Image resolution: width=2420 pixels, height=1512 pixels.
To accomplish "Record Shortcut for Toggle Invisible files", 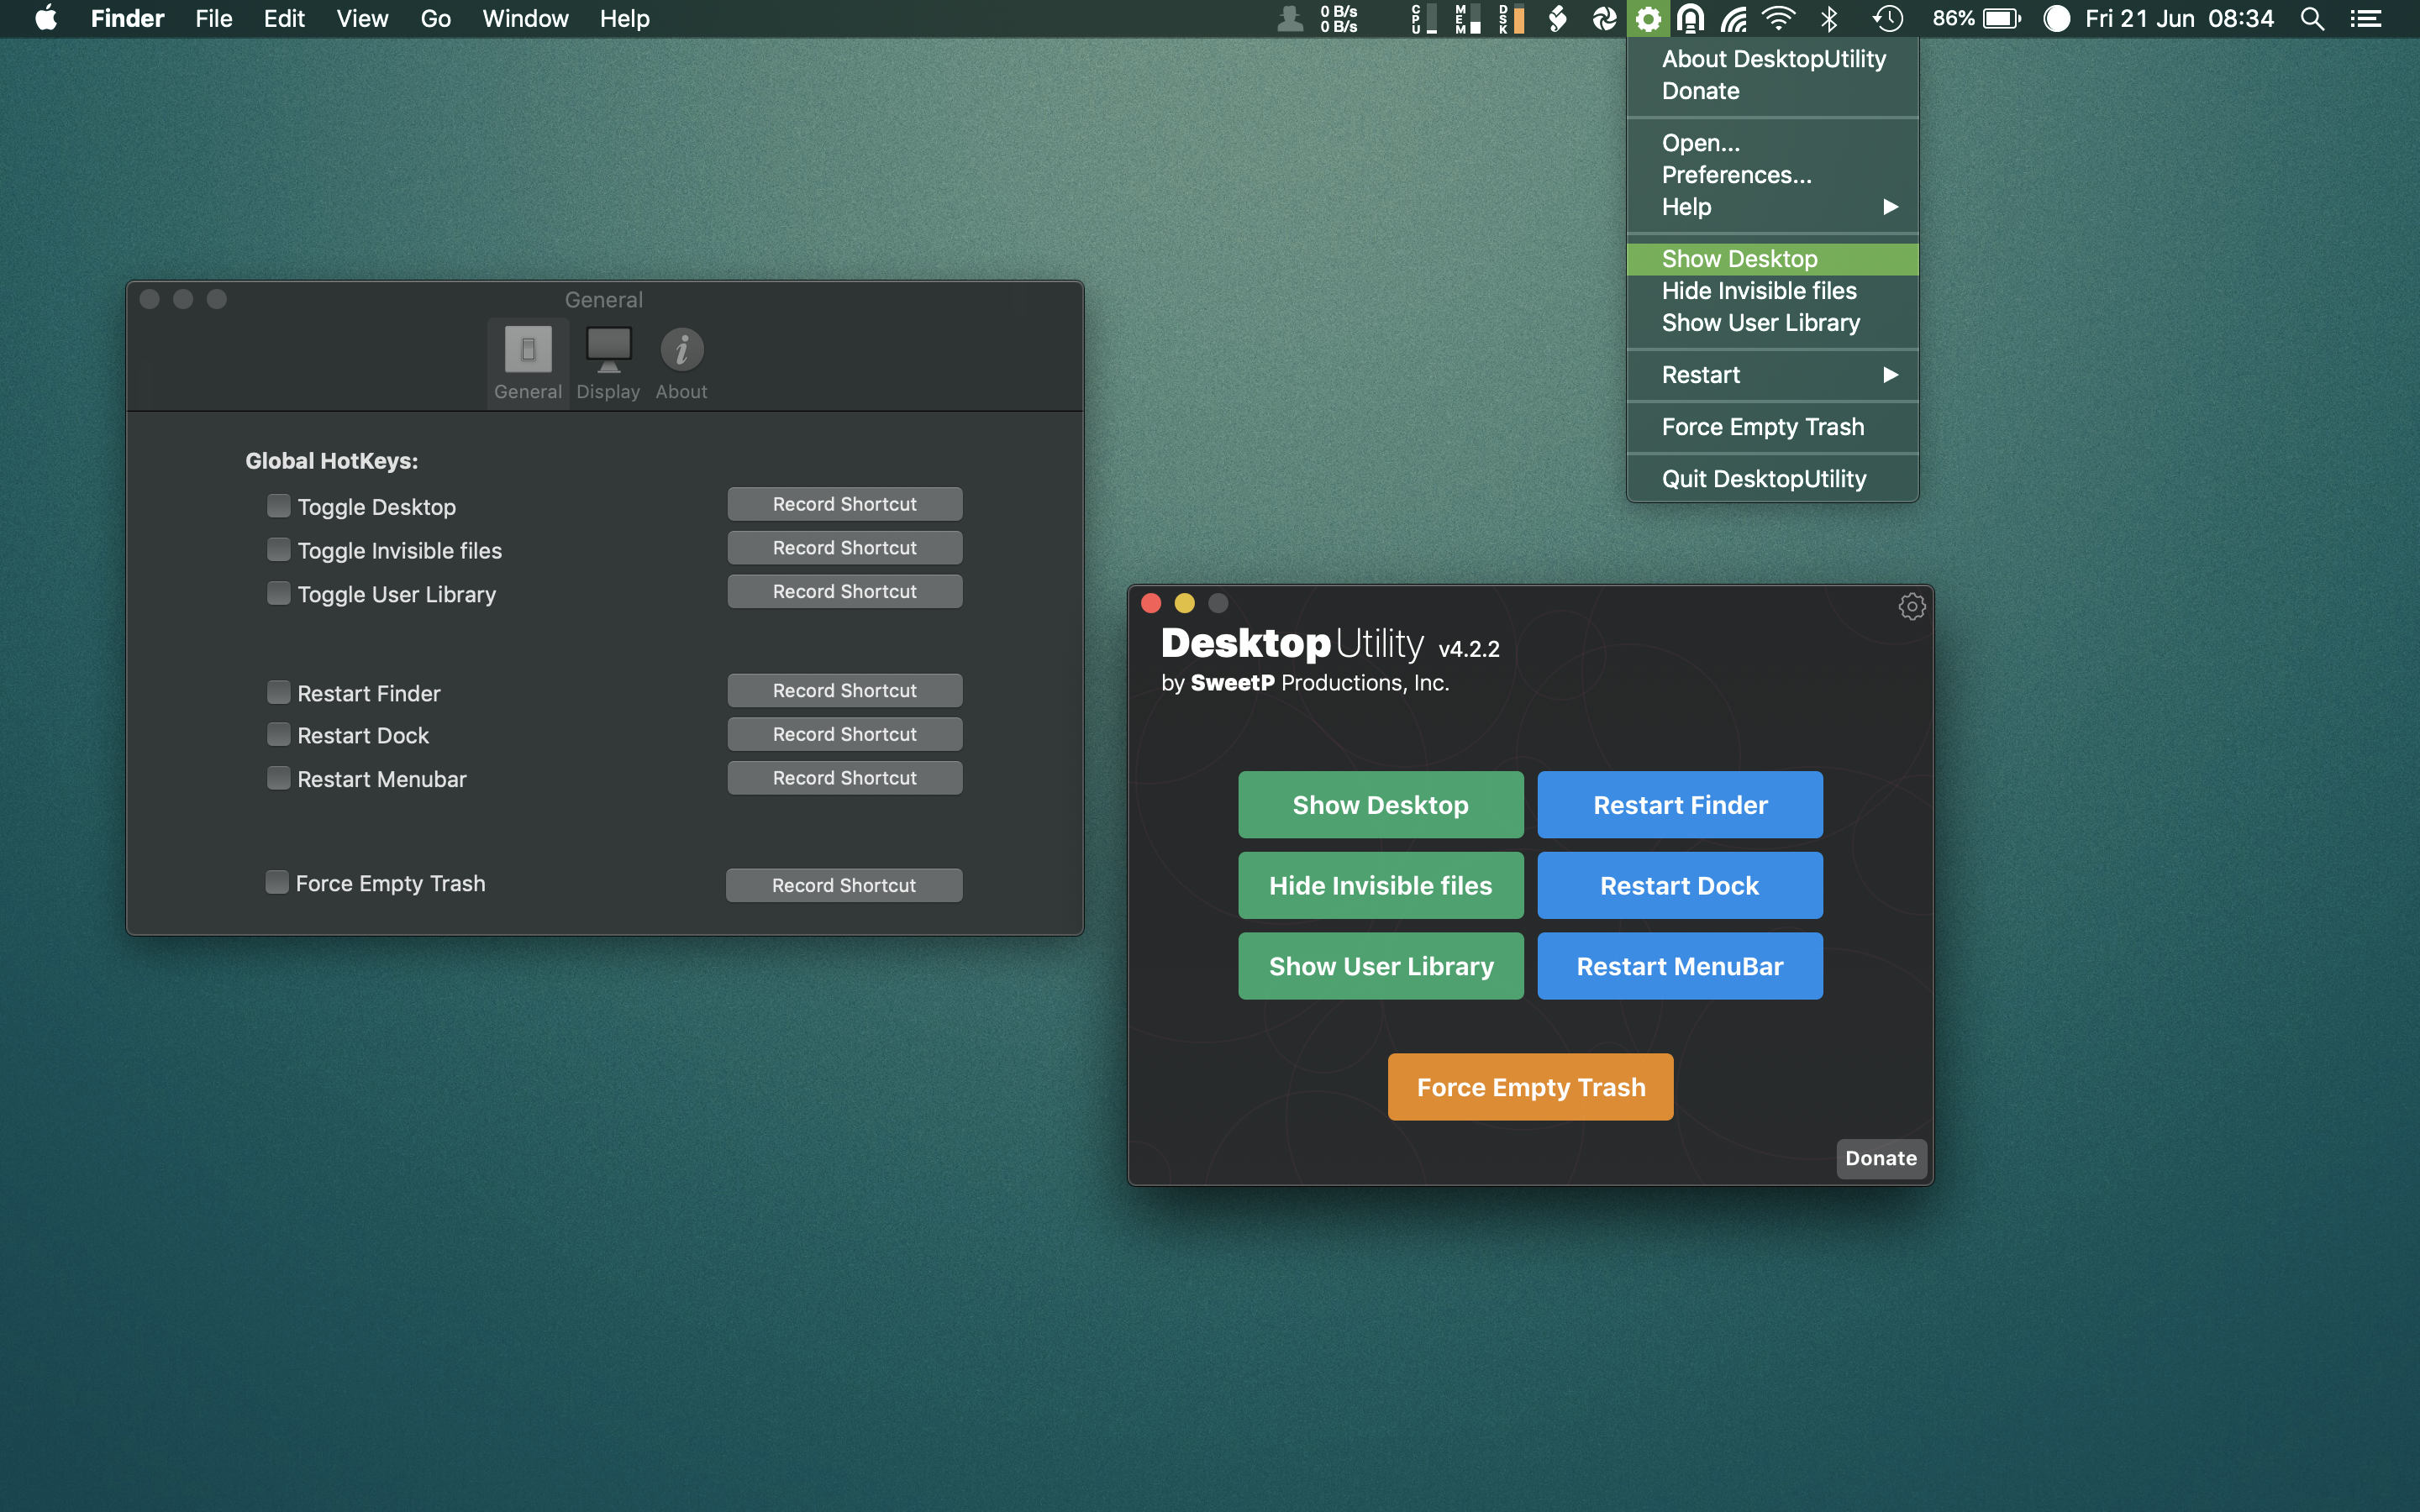I will click(x=844, y=548).
